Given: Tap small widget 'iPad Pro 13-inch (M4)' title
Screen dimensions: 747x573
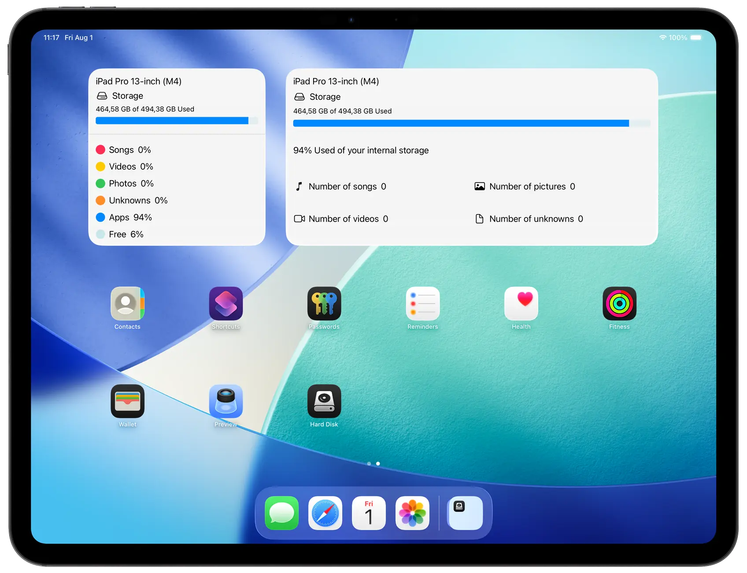Looking at the screenshot, I should click(x=138, y=81).
